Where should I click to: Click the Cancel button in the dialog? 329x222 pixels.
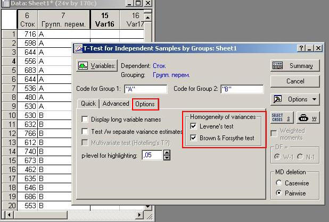pyautogui.click(x=295, y=81)
